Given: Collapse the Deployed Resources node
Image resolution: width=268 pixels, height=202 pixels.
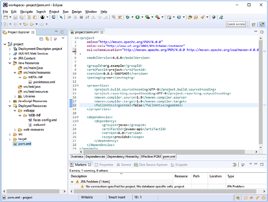Looking at the screenshot, I should point(10,106).
